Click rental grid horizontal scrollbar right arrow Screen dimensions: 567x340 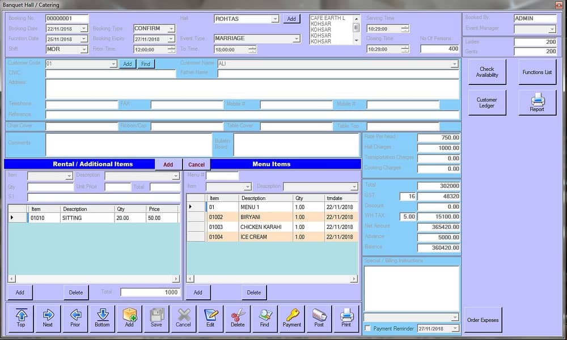pyautogui.click(x=176, y=279)
